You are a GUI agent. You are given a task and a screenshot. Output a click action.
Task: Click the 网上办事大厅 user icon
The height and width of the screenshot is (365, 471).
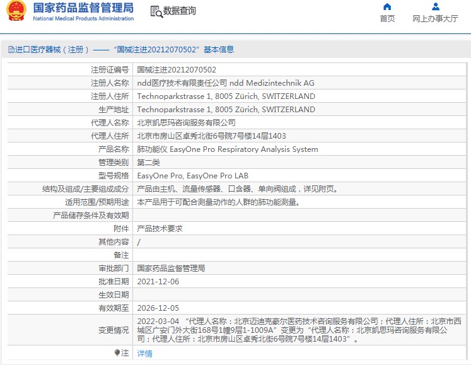(435, 6)
